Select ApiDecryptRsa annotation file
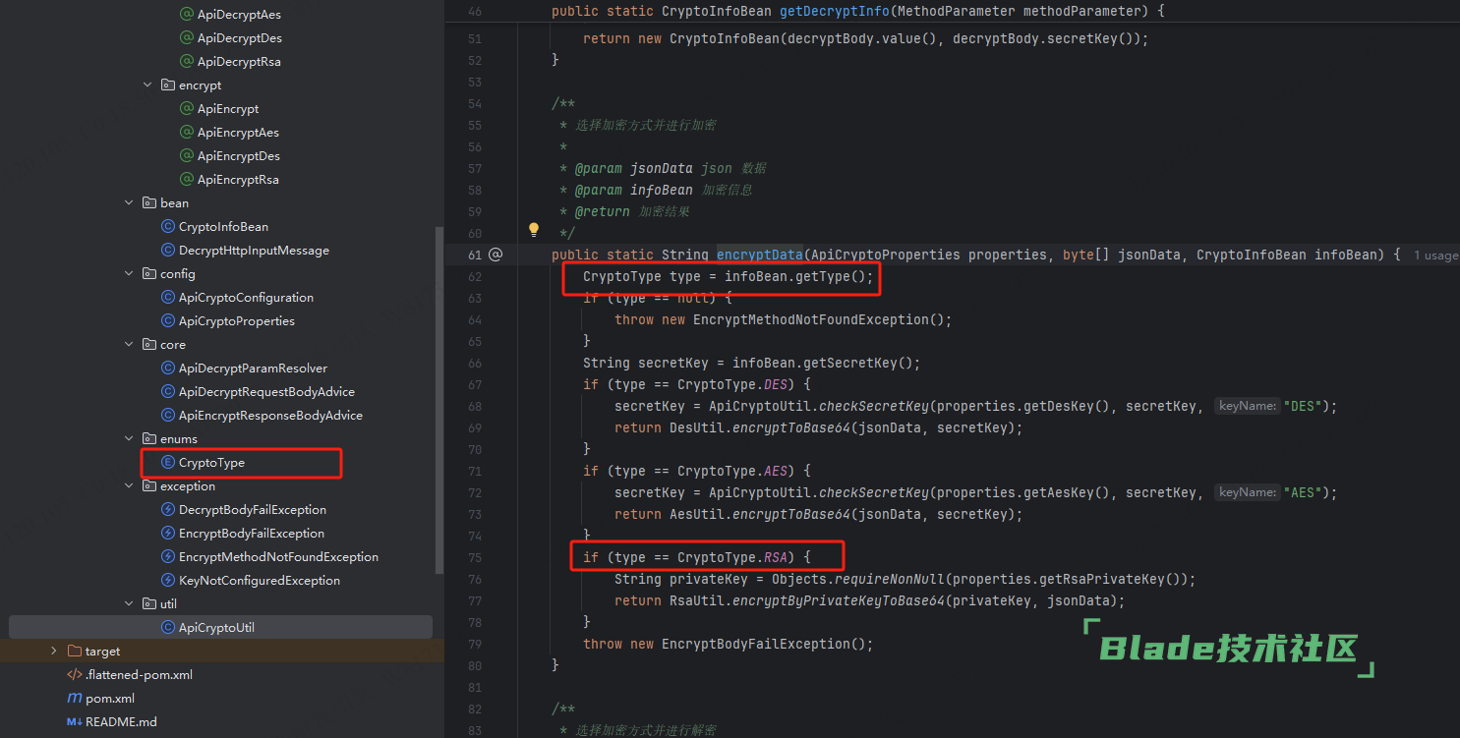Screen dimensions: 1460x738 [239, 62]
